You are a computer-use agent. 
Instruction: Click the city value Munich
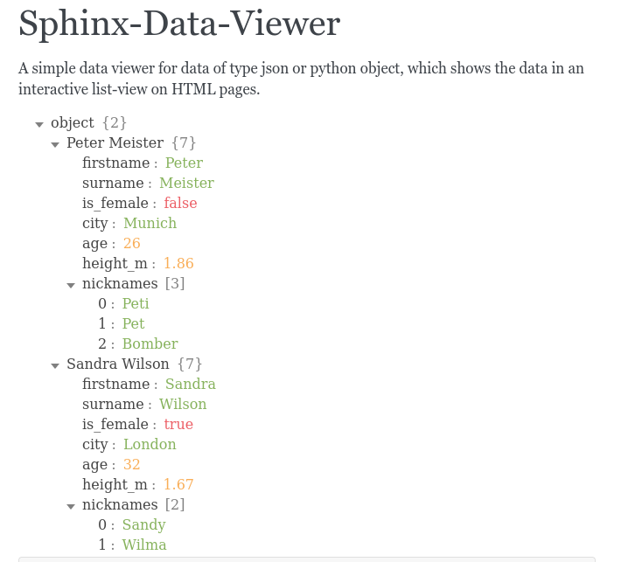click(150, 223)
